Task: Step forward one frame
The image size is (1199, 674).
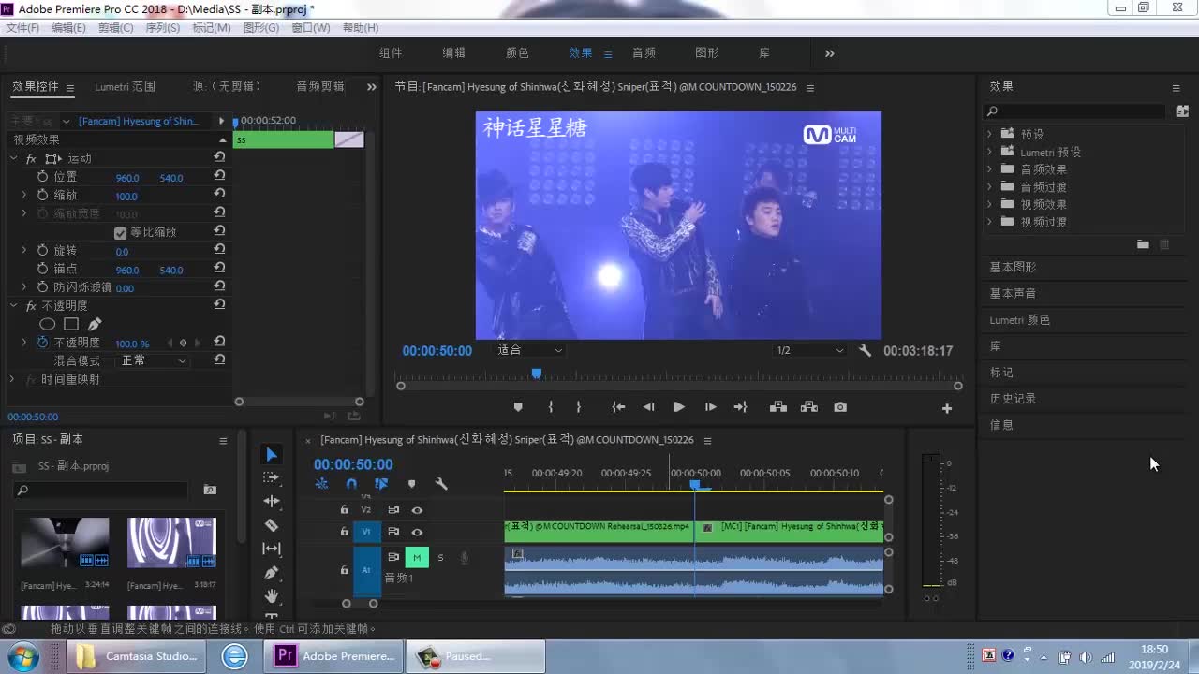Action: click(x=710, y=407)
